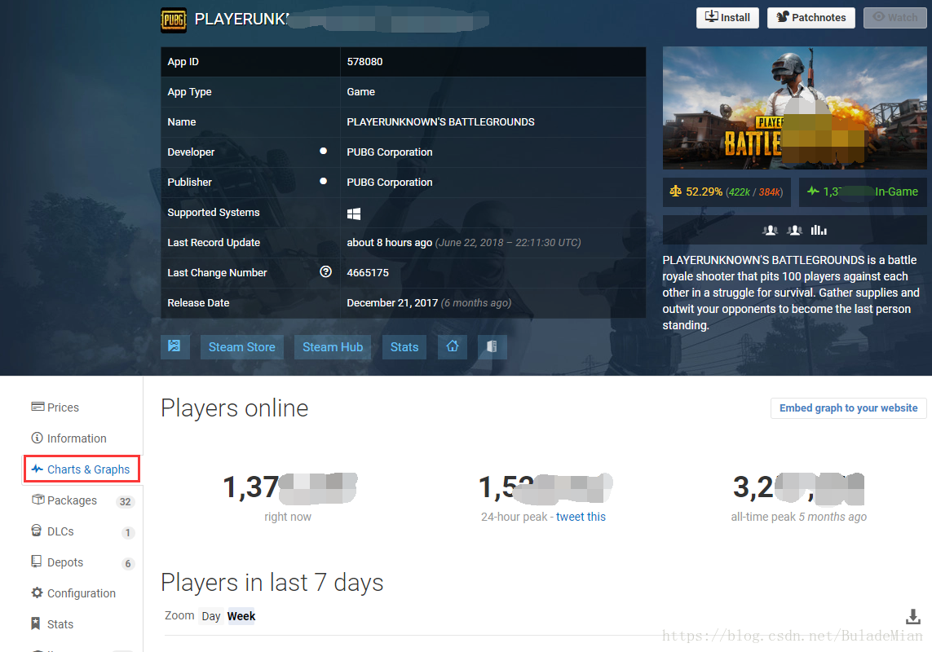This screenshot has width=932, height=652.
Task: Set chart zoom to Day
Action: tap(211, 616)
